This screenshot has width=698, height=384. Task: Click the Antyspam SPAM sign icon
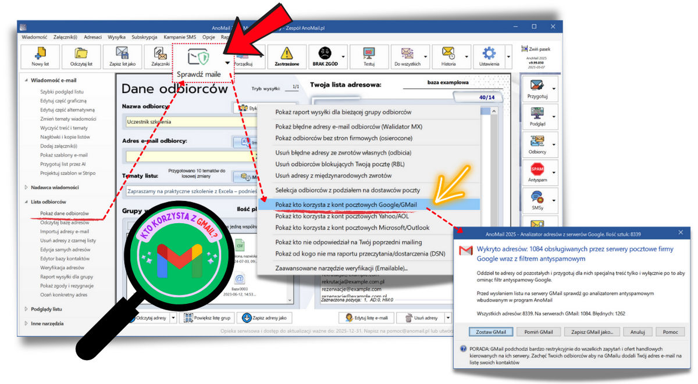coord(536,170)
